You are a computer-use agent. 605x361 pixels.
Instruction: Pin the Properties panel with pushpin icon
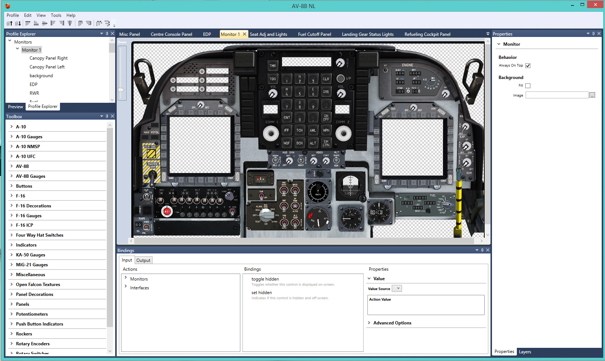point(593,34)
